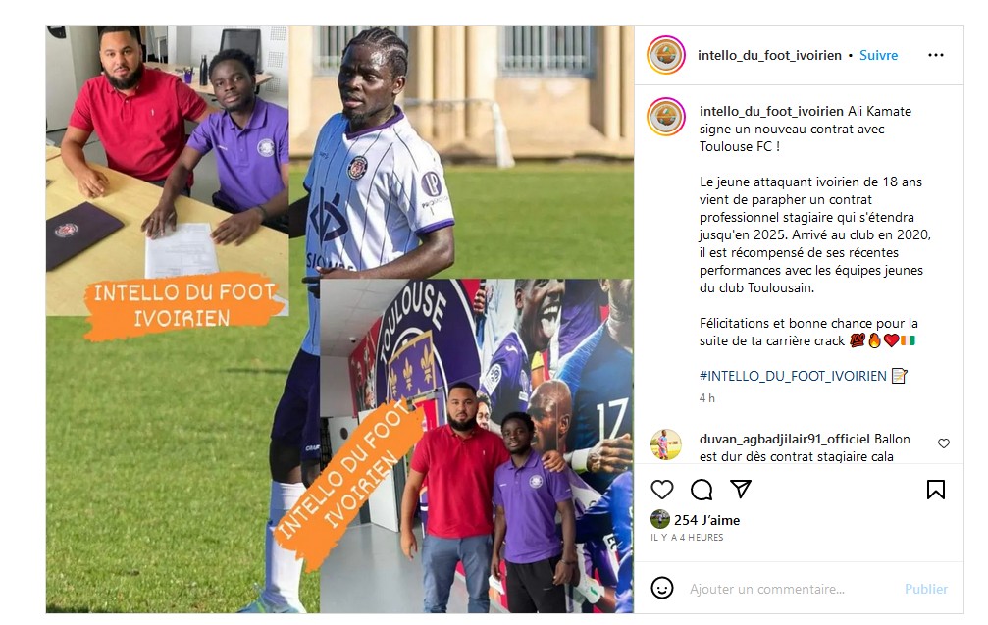Image resolution: width=988 pixels, height=625 pixels.
Task: Open the #INTELLO_DU_FOOT_IVOIRIEN hashtag
Action: (793, 376)
